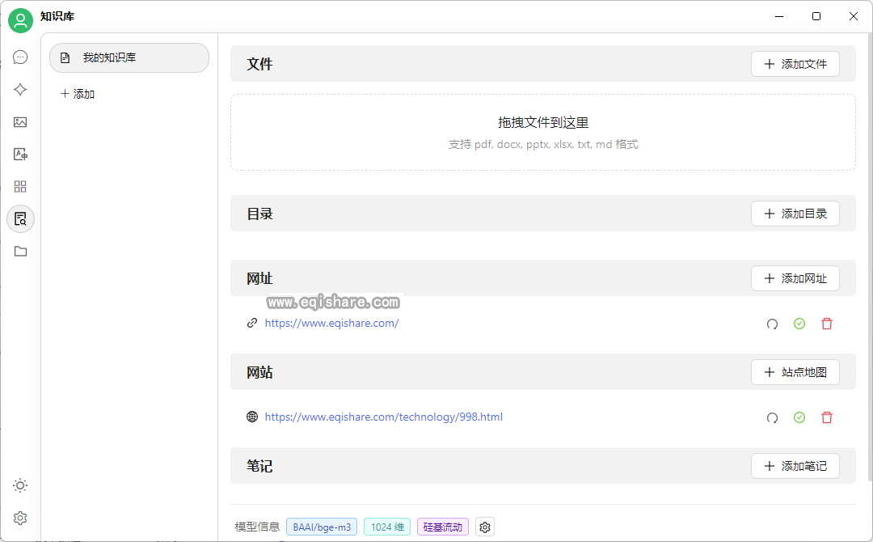The image size is (873, 542).
Task: Delete the https://www.eqishare.com/ URL entry
Action: click(x=827, y=324)
